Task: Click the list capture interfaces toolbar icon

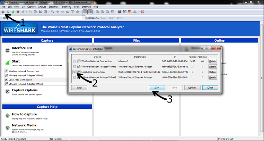Action: point(3,12)
